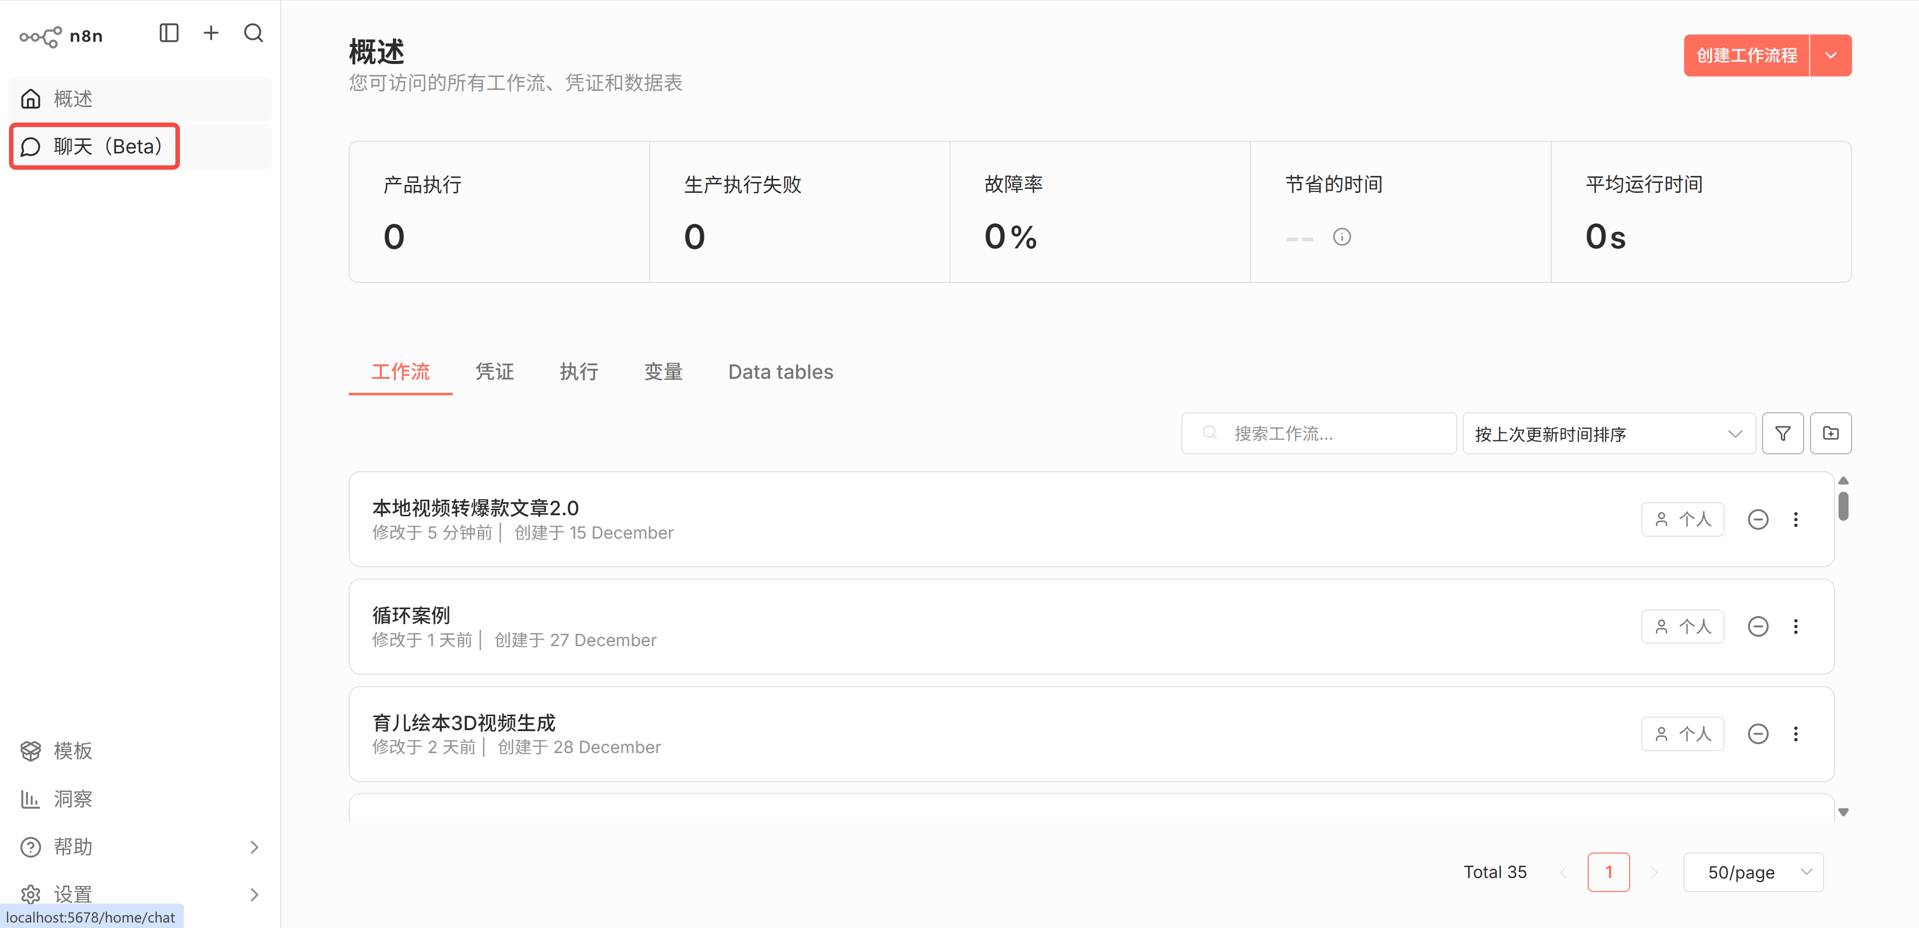Open the 按上次更新时间排序 sort dropdown
The width and height of the screenshot is (1919, 928).
click(x=1608, y=434)
